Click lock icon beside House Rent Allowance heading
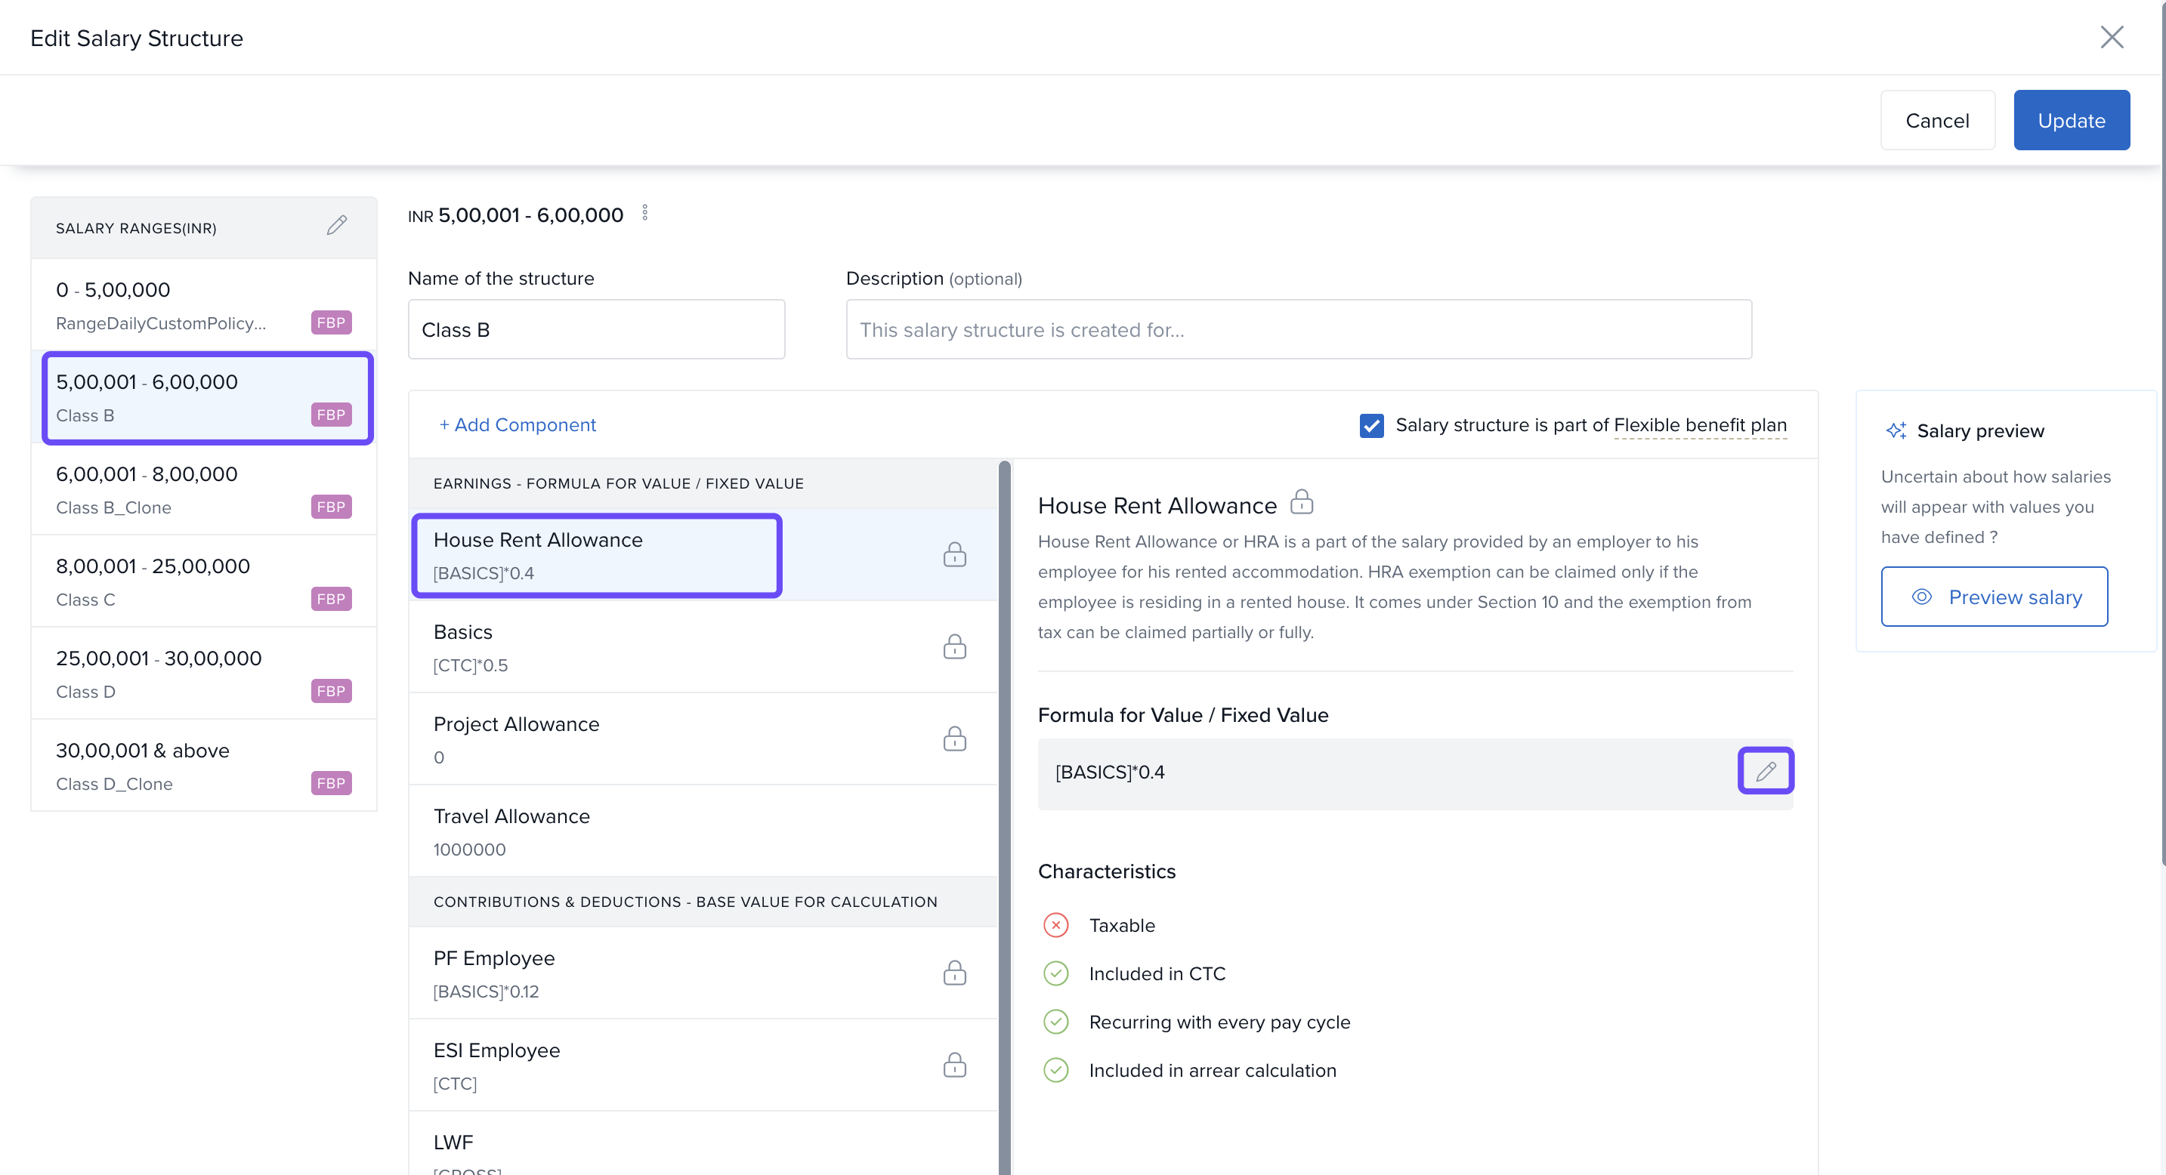This screenshot has width=2166, height=1175. pyautogui.click(x=1302, y=503)
